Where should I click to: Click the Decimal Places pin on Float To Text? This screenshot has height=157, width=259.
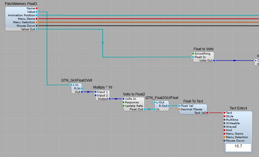(179, 109)
